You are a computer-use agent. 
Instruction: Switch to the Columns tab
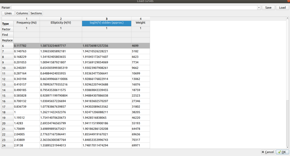pyautogui.click(x=22, y=13)
